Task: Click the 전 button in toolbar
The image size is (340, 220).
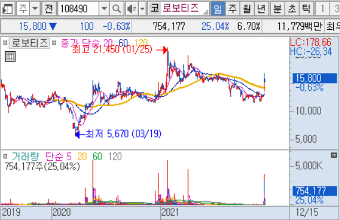Action: (x=49, y=9)
